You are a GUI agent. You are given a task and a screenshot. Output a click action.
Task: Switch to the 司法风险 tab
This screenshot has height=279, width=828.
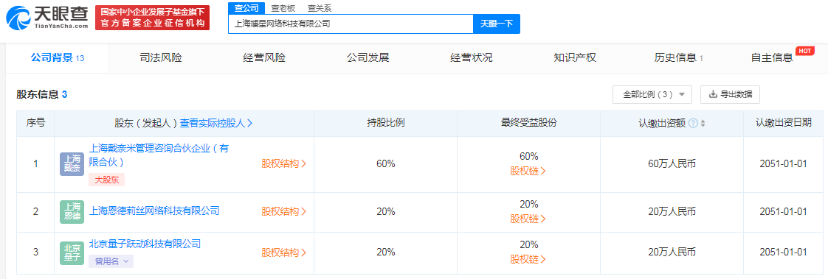[161, 58]
